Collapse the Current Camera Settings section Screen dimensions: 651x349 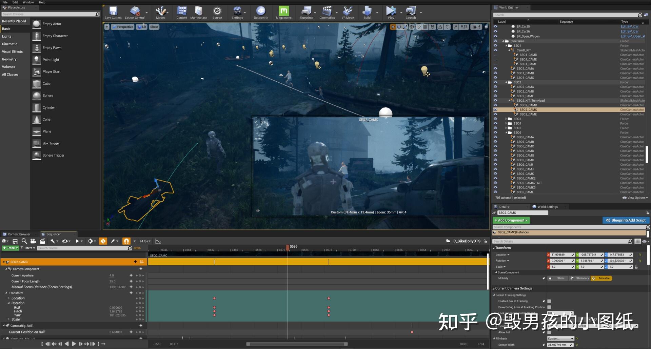point(494,289)
